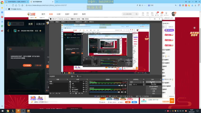The height and width of the screenshot is (113, 201).
Task: Click 工作室模式 button in OBS controls
Action: (154, 89)
